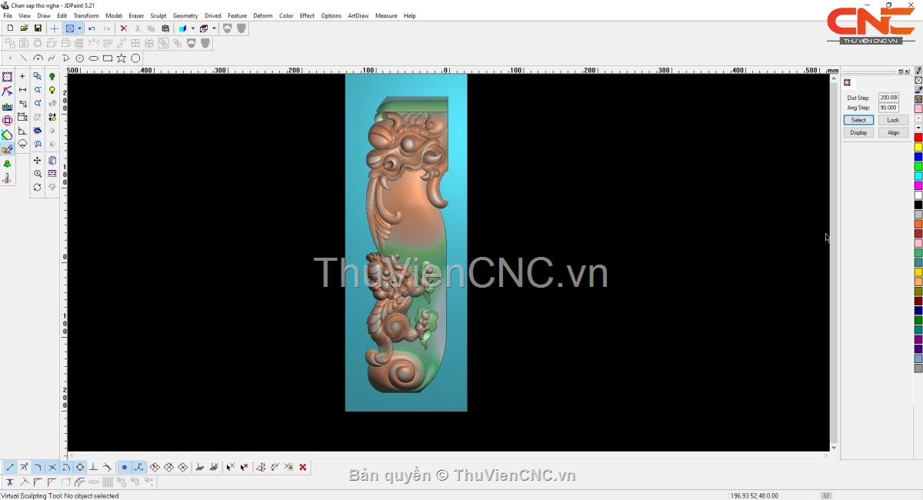Open the Sculpt menu
Image resolution: width=923 pixels, height=500 pixels.
coord(158,15)
